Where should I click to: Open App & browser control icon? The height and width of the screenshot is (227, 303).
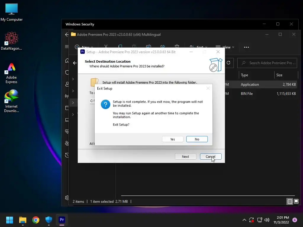(x=67, y=108)
